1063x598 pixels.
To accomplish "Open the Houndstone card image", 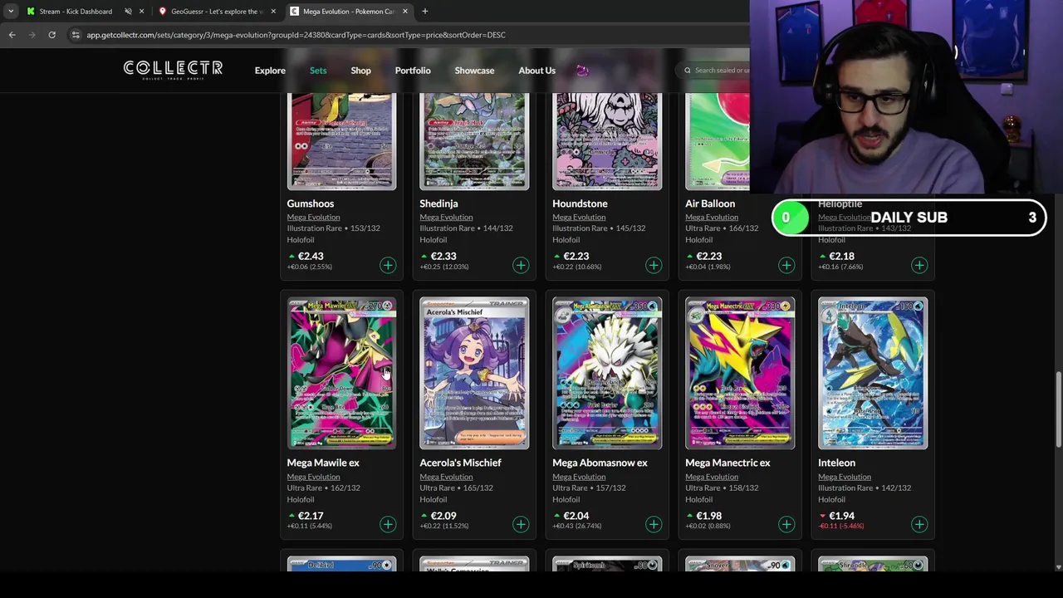I will point(607,141).
